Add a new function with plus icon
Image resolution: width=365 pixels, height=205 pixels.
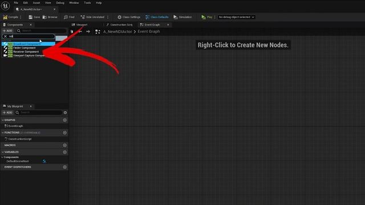64,133
